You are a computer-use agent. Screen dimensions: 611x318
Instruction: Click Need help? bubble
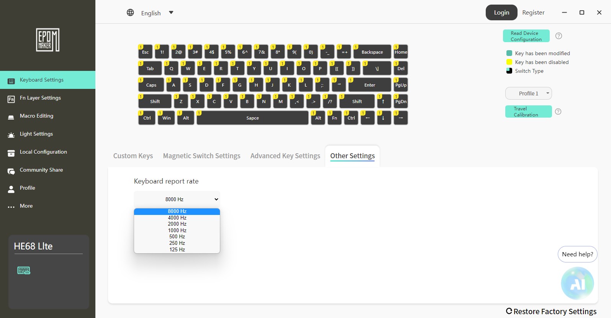577,254
